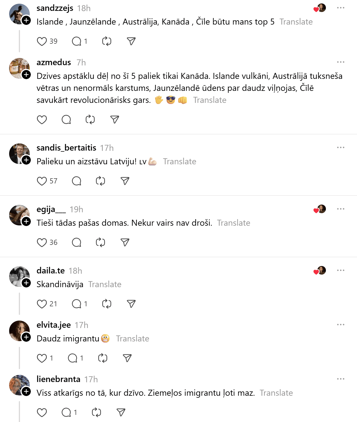Expand more options for sandis_bertaitis's comment

340,148
